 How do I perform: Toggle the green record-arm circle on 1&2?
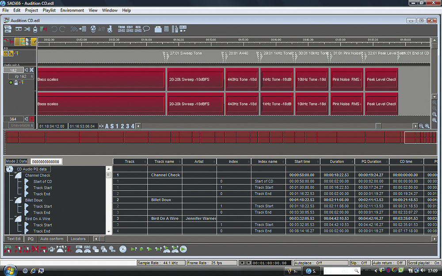click(x=11, y=82)
